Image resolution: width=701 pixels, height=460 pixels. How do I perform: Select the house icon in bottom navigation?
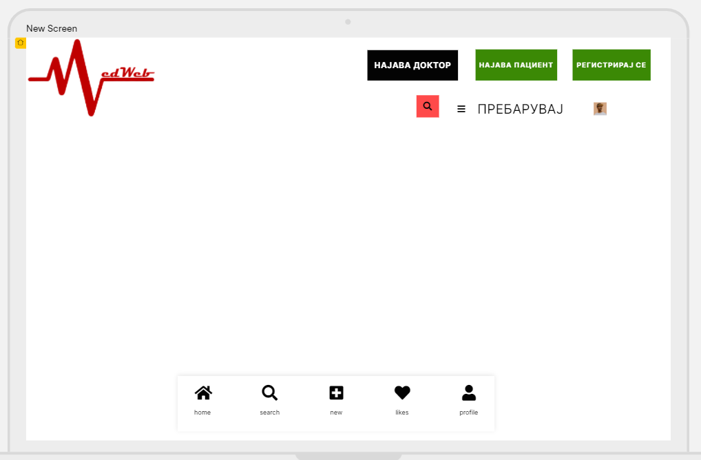[203, 393]
